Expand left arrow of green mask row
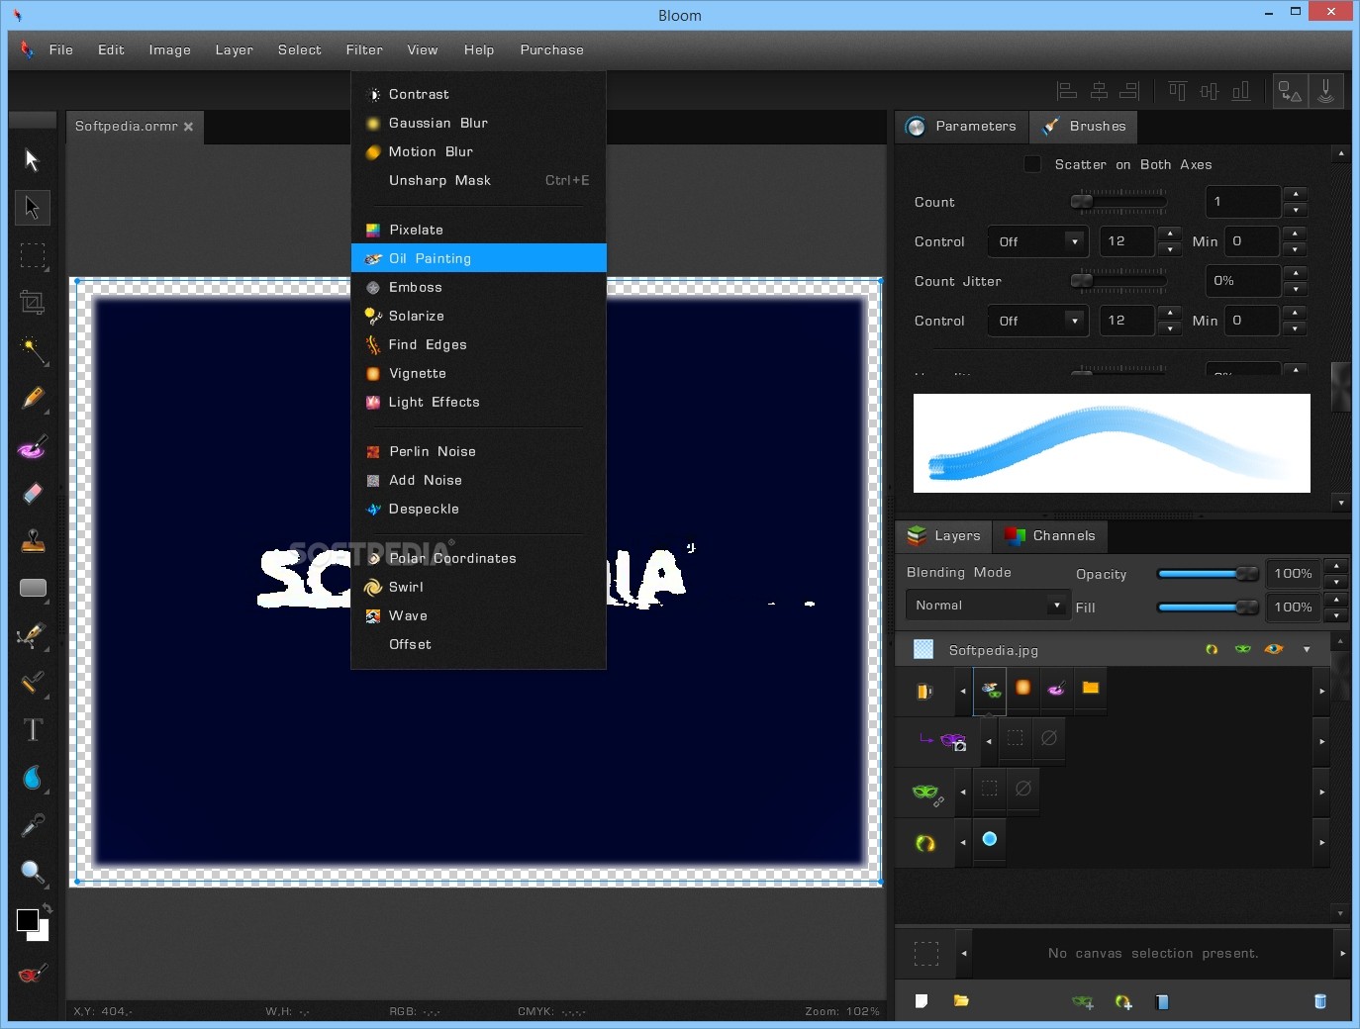 (963, 792)
